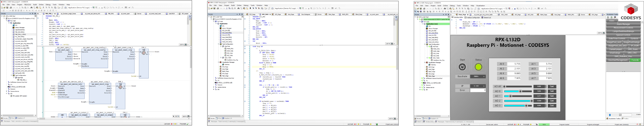Open the 100 % zoom dropdown at the middle window bottom

coord(391,119)
